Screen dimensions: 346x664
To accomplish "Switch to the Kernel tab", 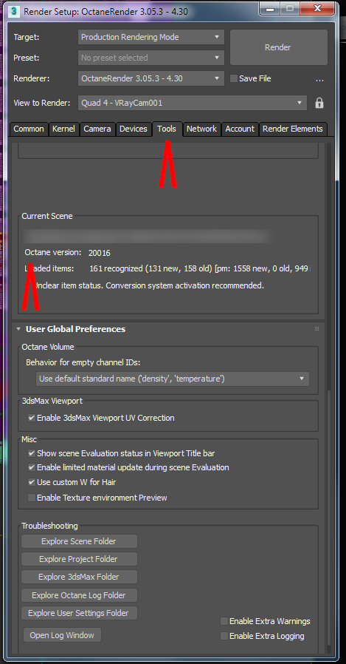I will [x=63, y=129].
